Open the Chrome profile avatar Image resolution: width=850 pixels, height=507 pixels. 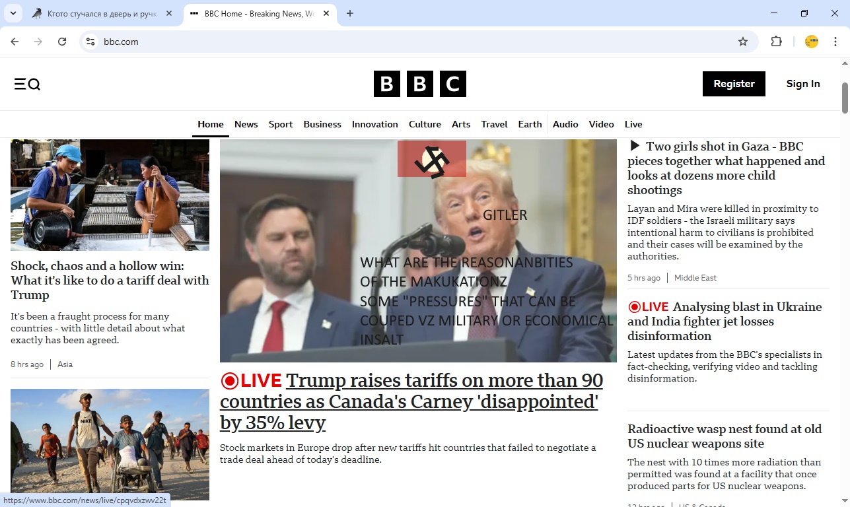(812, 42)
